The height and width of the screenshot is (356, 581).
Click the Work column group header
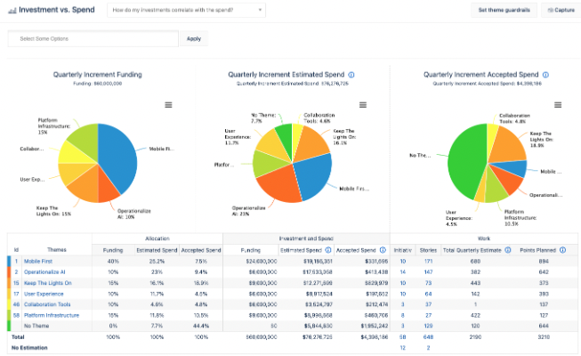(483, 239)
